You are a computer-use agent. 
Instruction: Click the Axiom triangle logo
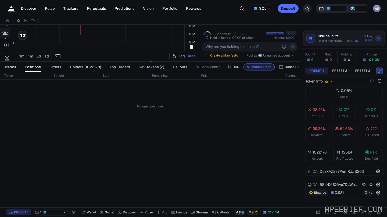[x=11, y=9]
